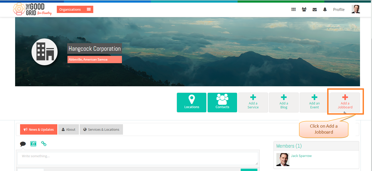
Task: Open the Contacts button
Action: (x=222, y=102)
